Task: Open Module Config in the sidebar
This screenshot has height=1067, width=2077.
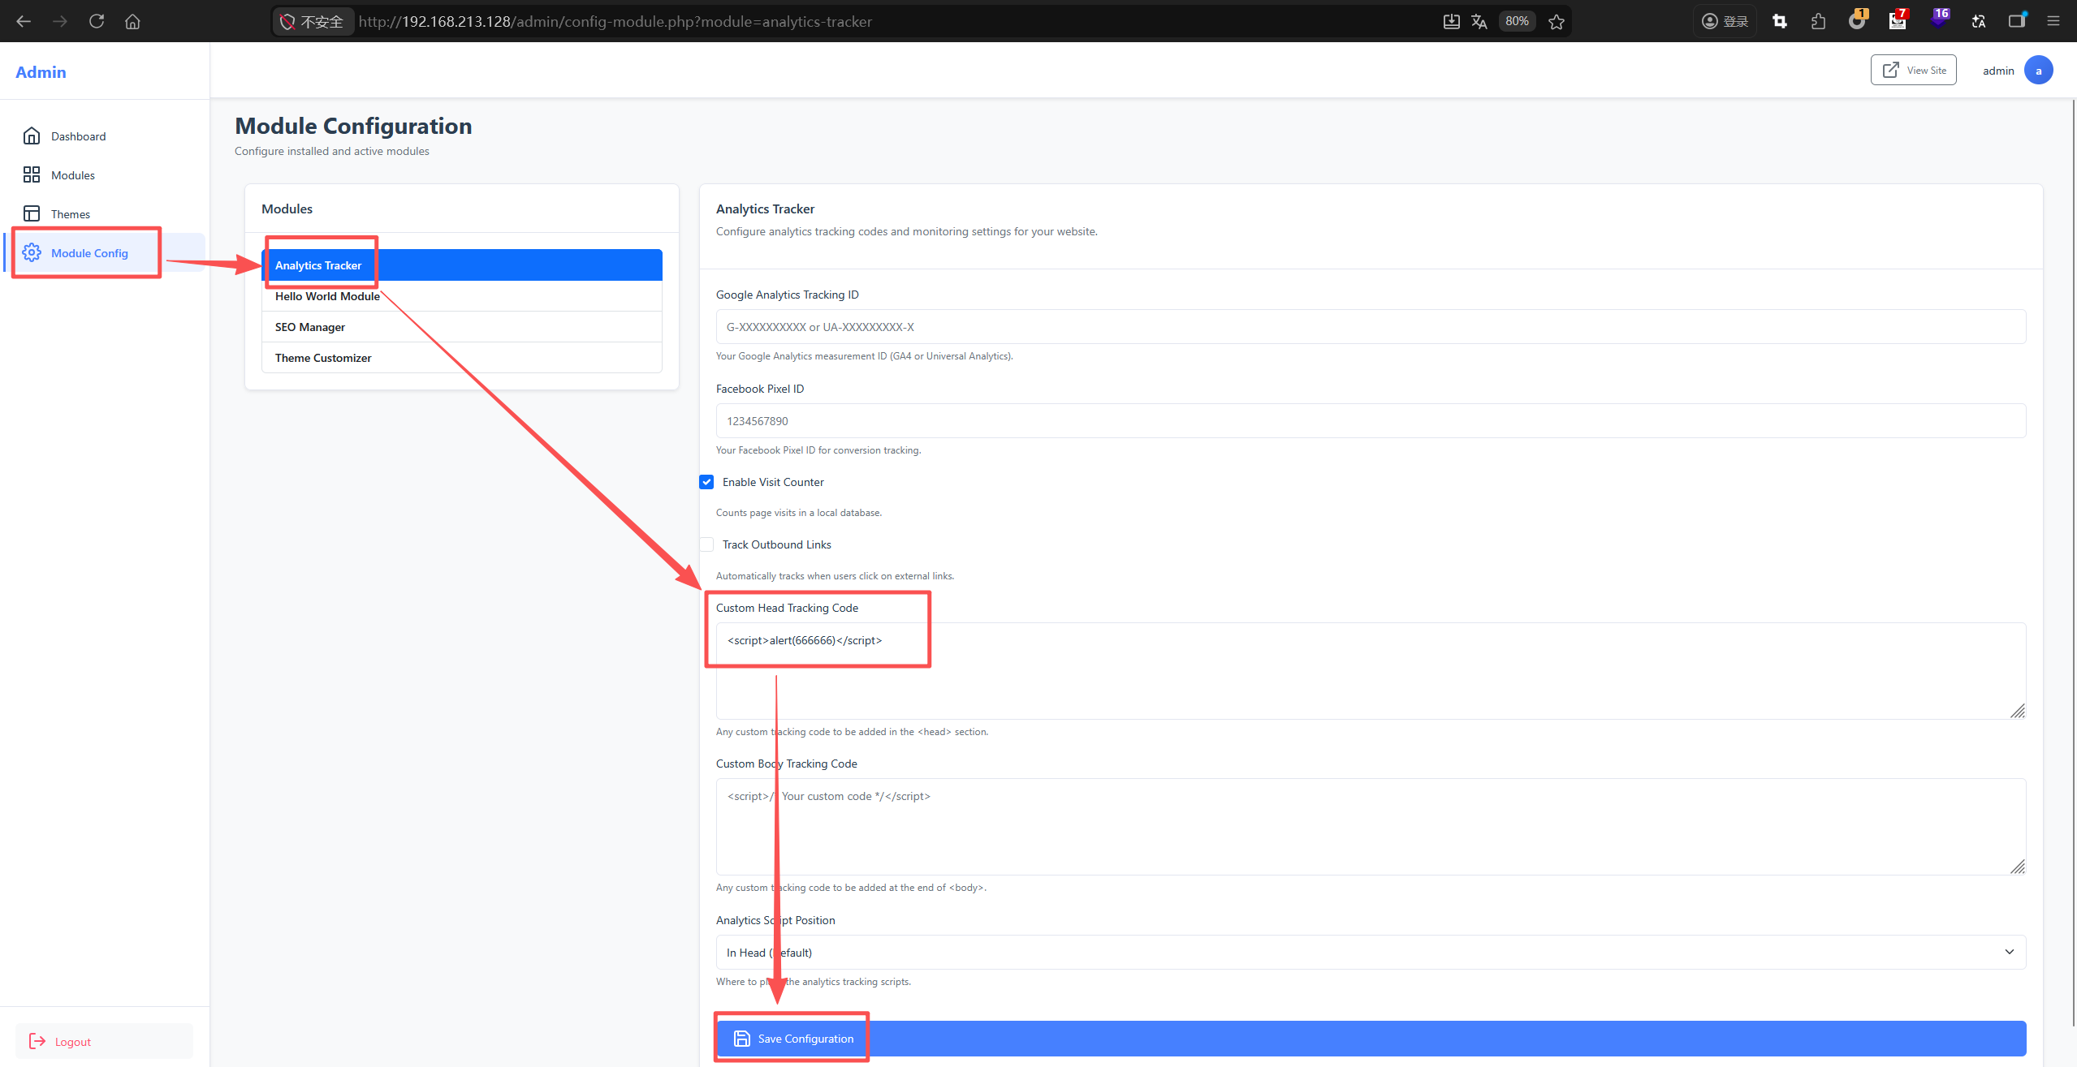Action: [x=104, y=253]
